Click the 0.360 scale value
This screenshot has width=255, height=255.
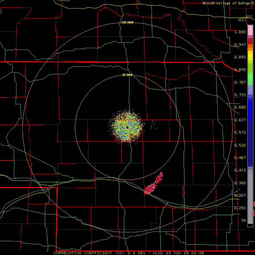point(240,183)
